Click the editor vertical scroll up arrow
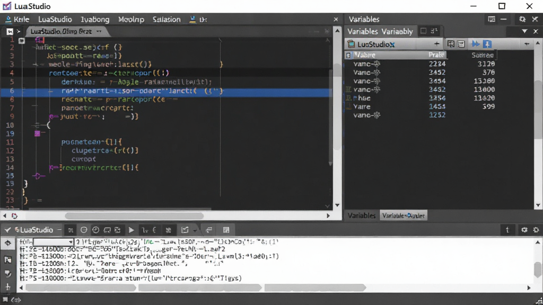Image resolution: width=543 pixels, height=305 pixels. click(337, 31)
